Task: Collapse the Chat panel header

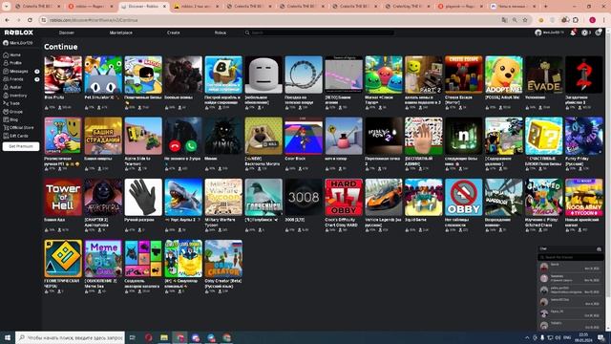Action: [x=571, y=248]
